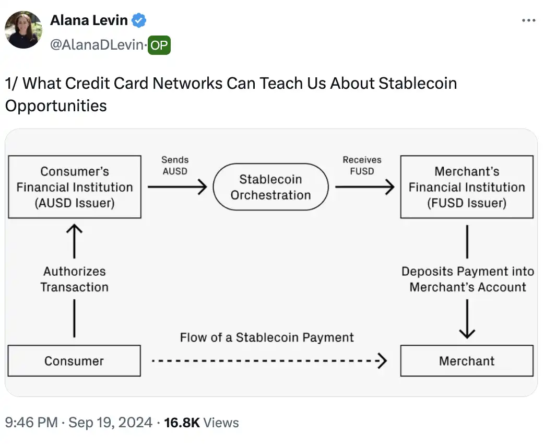Screen dimensions: 544x444
Task: Click the 16.8K Views count
Action: click(202, 423)
